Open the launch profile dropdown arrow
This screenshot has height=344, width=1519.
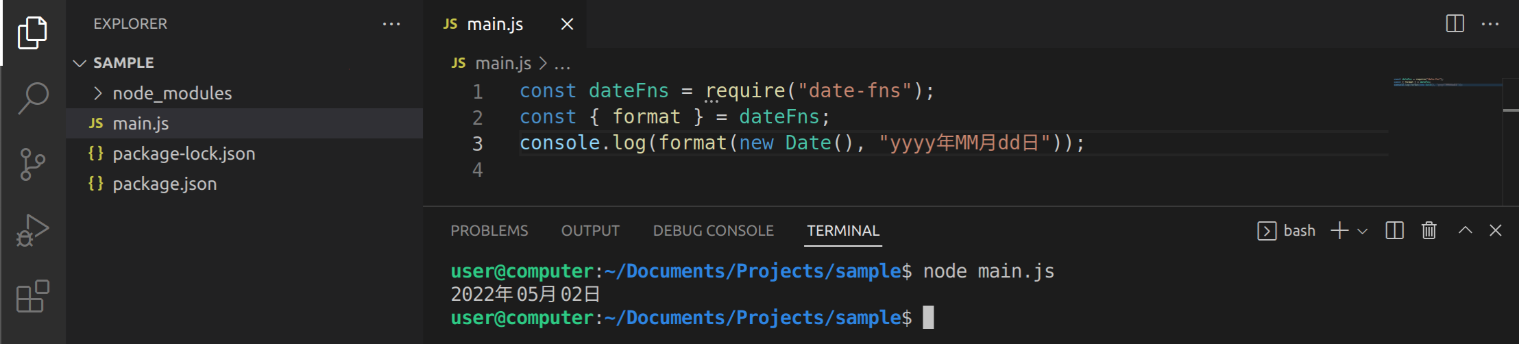(x=1363, y=232)
